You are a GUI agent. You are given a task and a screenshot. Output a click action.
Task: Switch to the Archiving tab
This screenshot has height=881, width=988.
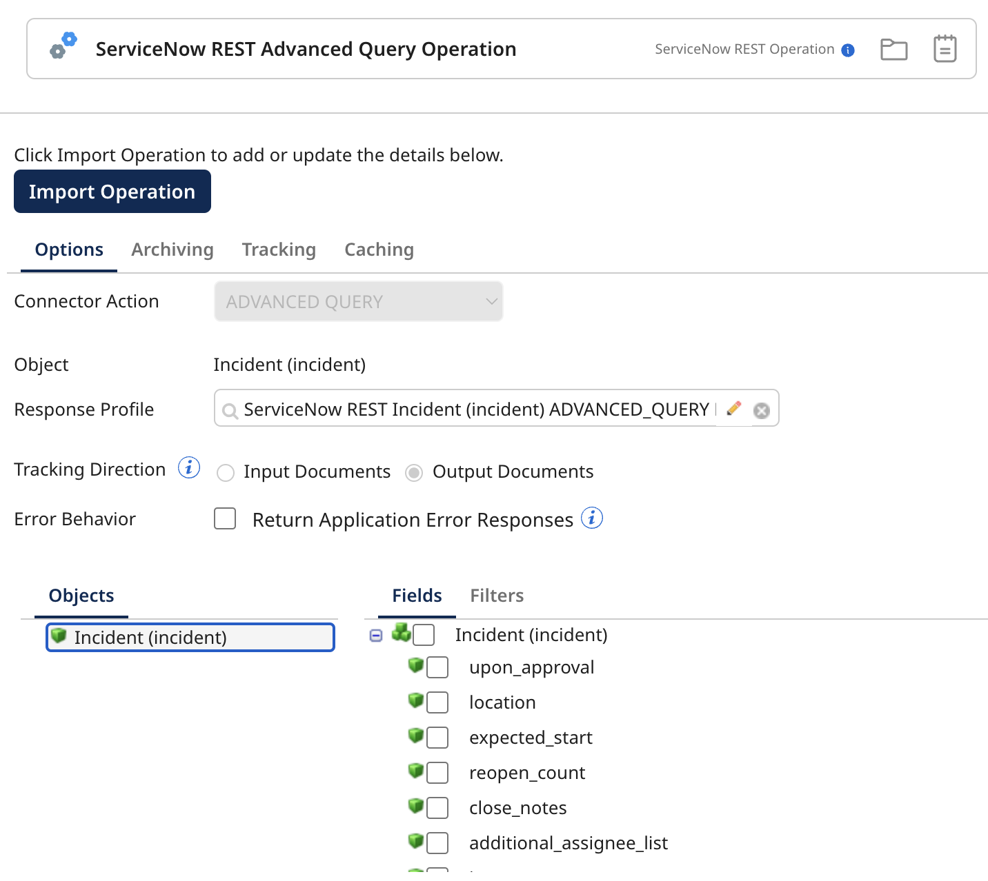pyautogui.click(x=172, y=250)
